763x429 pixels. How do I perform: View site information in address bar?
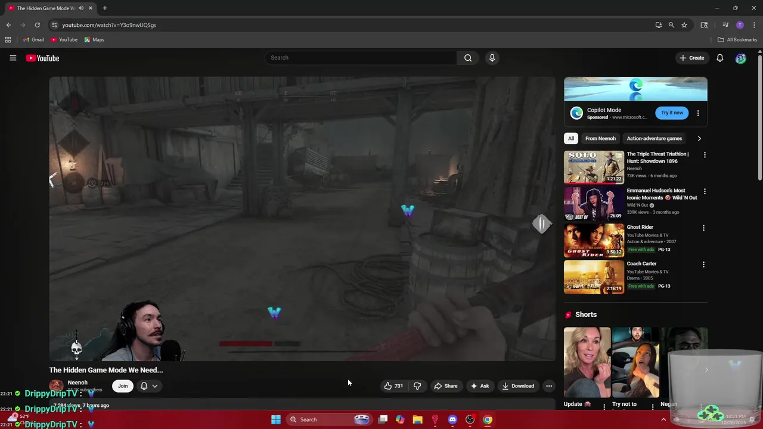tap(54, 25)
